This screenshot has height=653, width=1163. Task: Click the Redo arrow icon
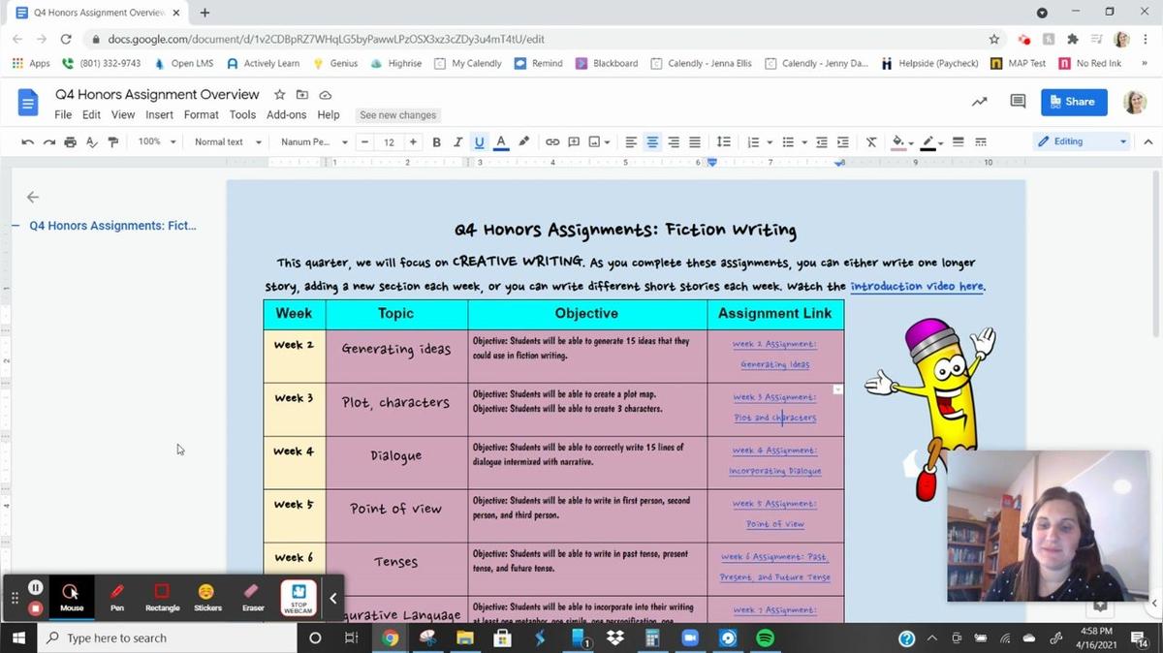tap(48, 141)
